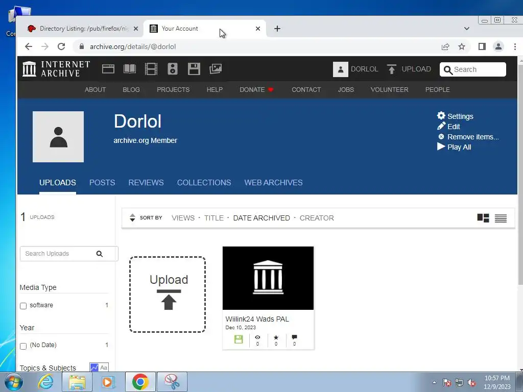Click the magnifier in top Search box
The width and height of the screenshot is (523, 392).
(x=448, y=70)
